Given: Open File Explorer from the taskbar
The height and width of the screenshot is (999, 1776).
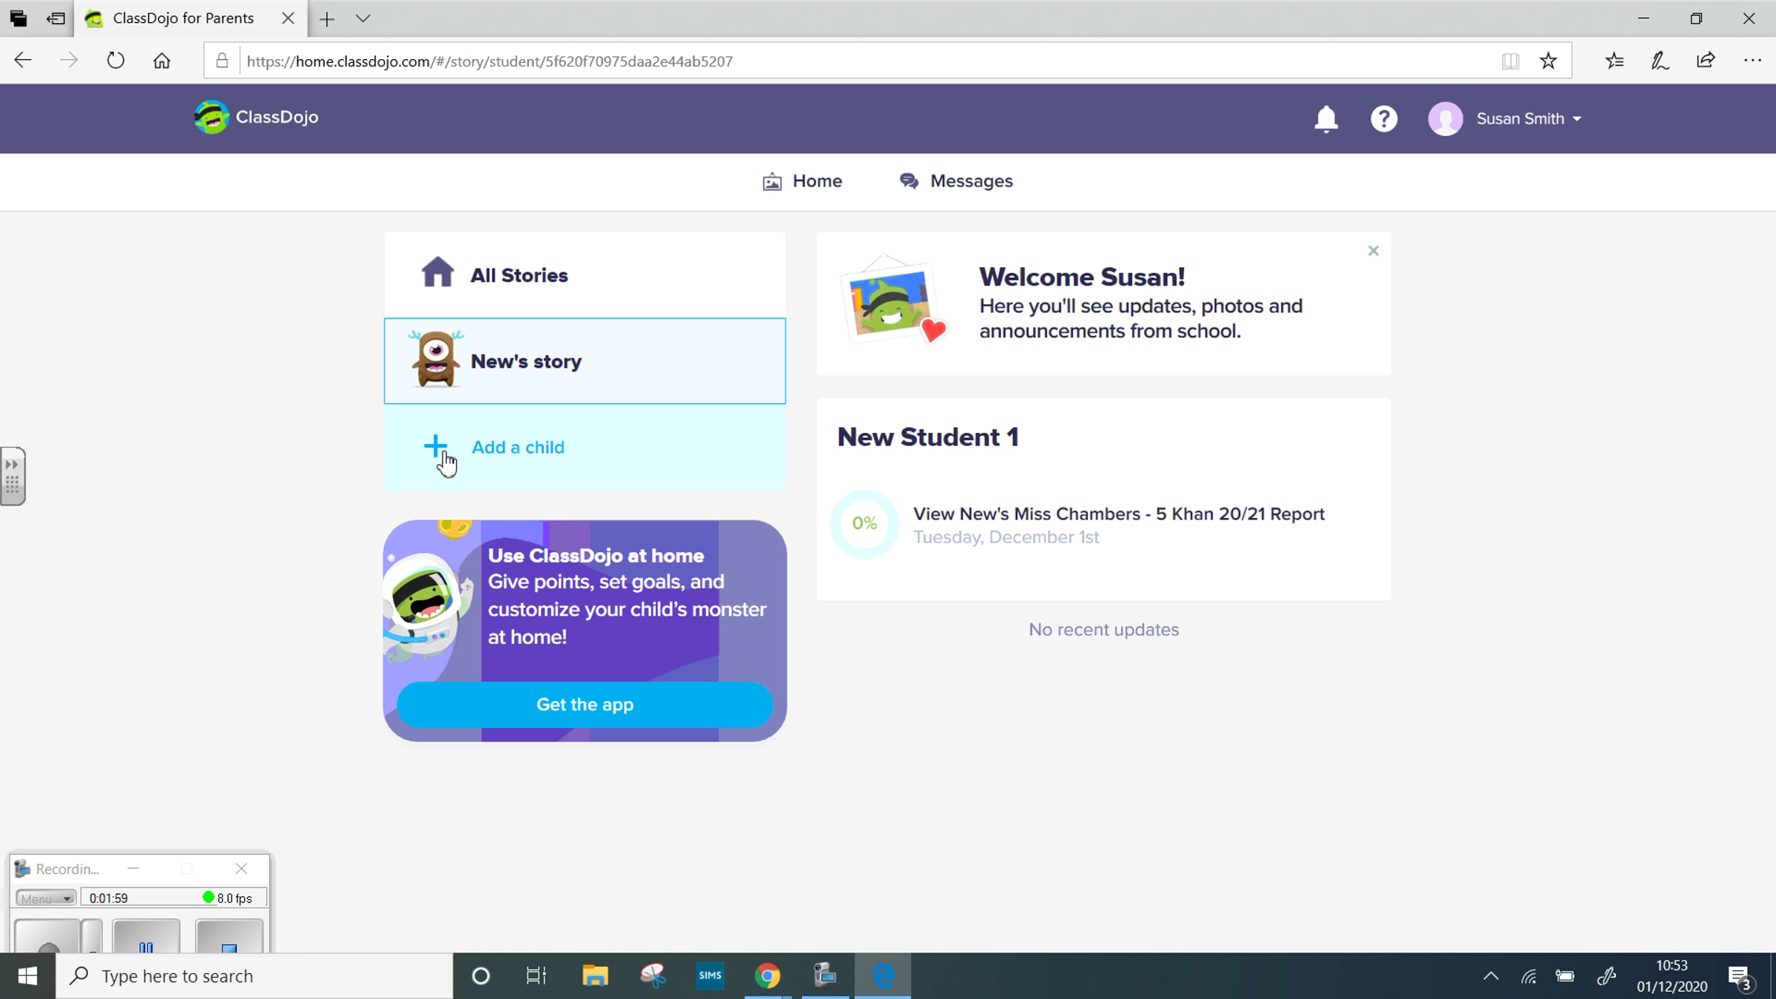Looking at the screenshot, I should click(595, 976).
